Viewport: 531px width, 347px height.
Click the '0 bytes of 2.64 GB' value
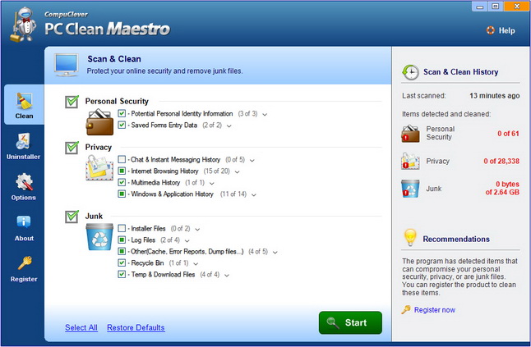coord(502,188)
